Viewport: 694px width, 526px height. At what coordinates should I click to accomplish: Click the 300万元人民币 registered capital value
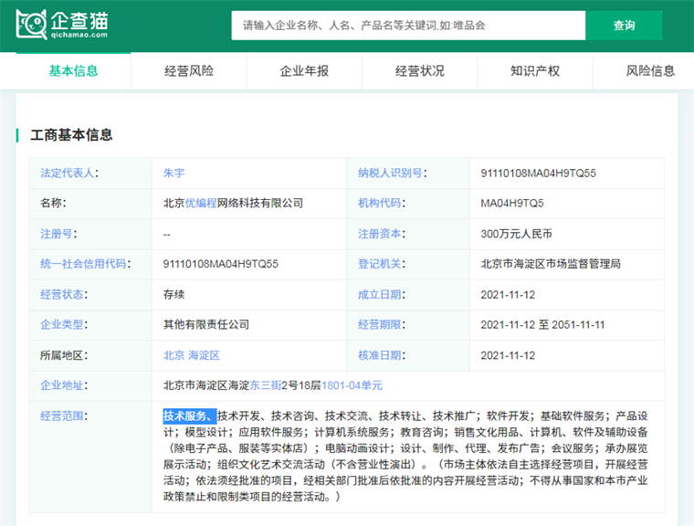pyautogui.click(x=517, y=234)
